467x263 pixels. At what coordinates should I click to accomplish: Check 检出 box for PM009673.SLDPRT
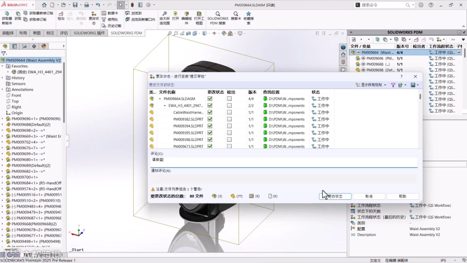pos(229,146)
